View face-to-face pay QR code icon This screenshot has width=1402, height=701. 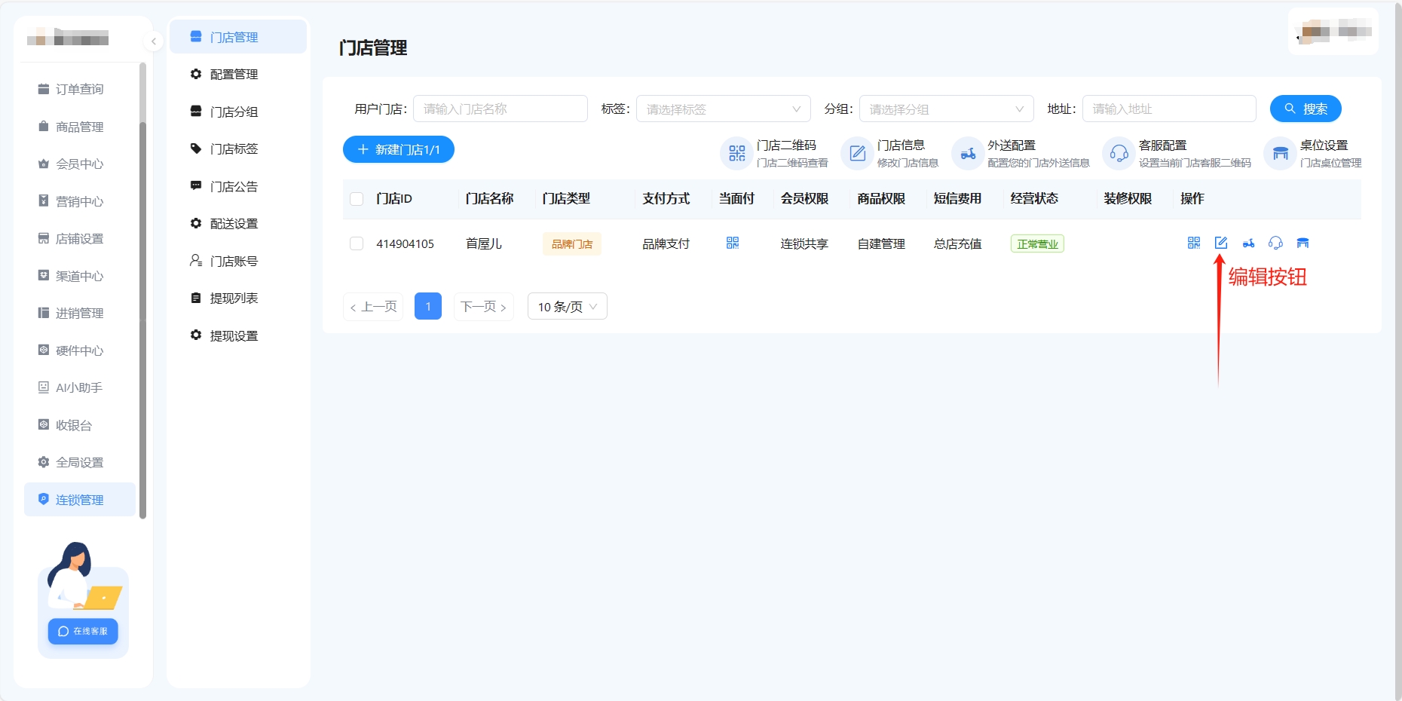click(732, 243)
